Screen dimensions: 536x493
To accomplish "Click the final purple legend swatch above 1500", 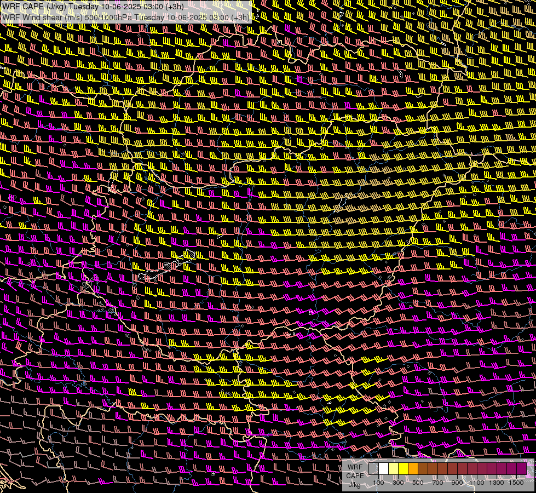I will point(522,469).
